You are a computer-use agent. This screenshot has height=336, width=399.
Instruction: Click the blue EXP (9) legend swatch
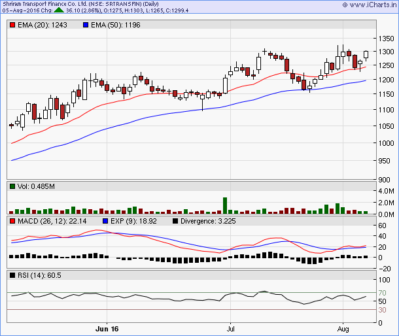click(x=105, y=221)
